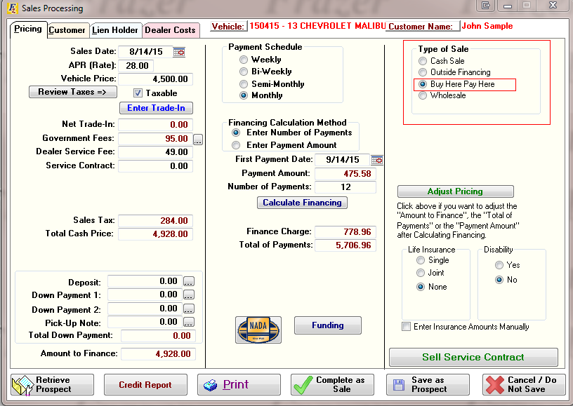Open the Lien Holder tab

point(115,30)
